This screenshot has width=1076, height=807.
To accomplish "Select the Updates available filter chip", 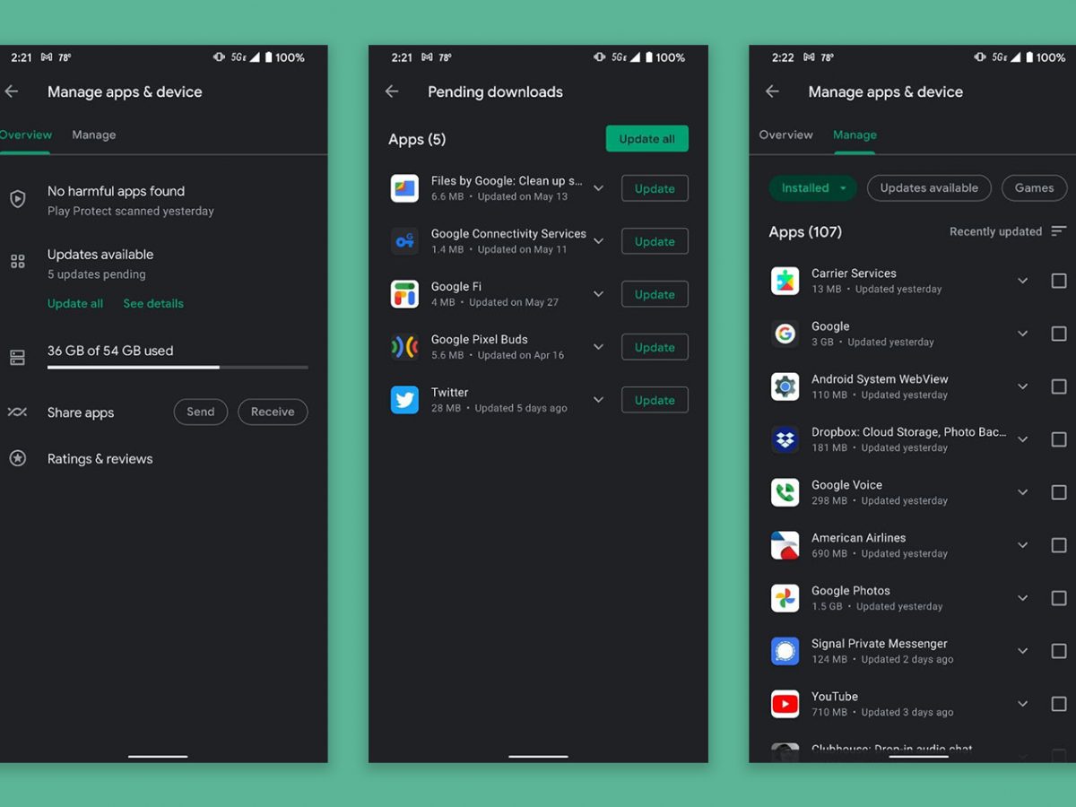I will coord(929,188).
